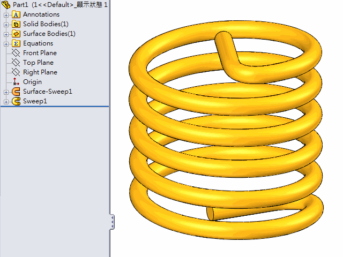Expand the Solid Bodies(1) node
343x257 pixels.
(x=6, y=25)
